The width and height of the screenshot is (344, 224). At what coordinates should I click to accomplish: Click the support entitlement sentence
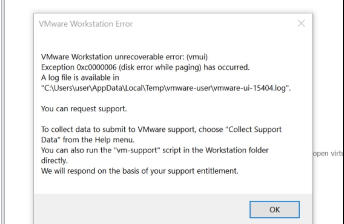coord(140,171)
